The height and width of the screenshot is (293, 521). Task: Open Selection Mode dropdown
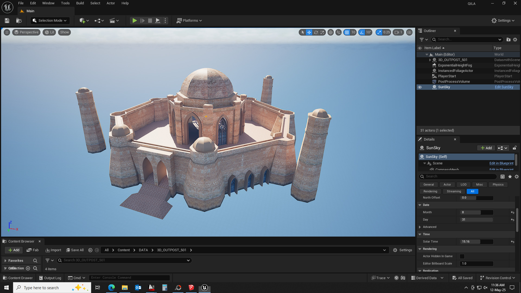[50, 21]
